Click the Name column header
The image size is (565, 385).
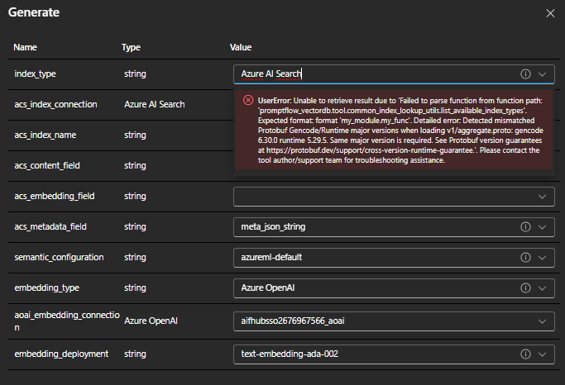pos(25,47)
